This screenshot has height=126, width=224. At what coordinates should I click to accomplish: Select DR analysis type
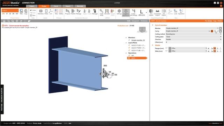click(13, 14)
